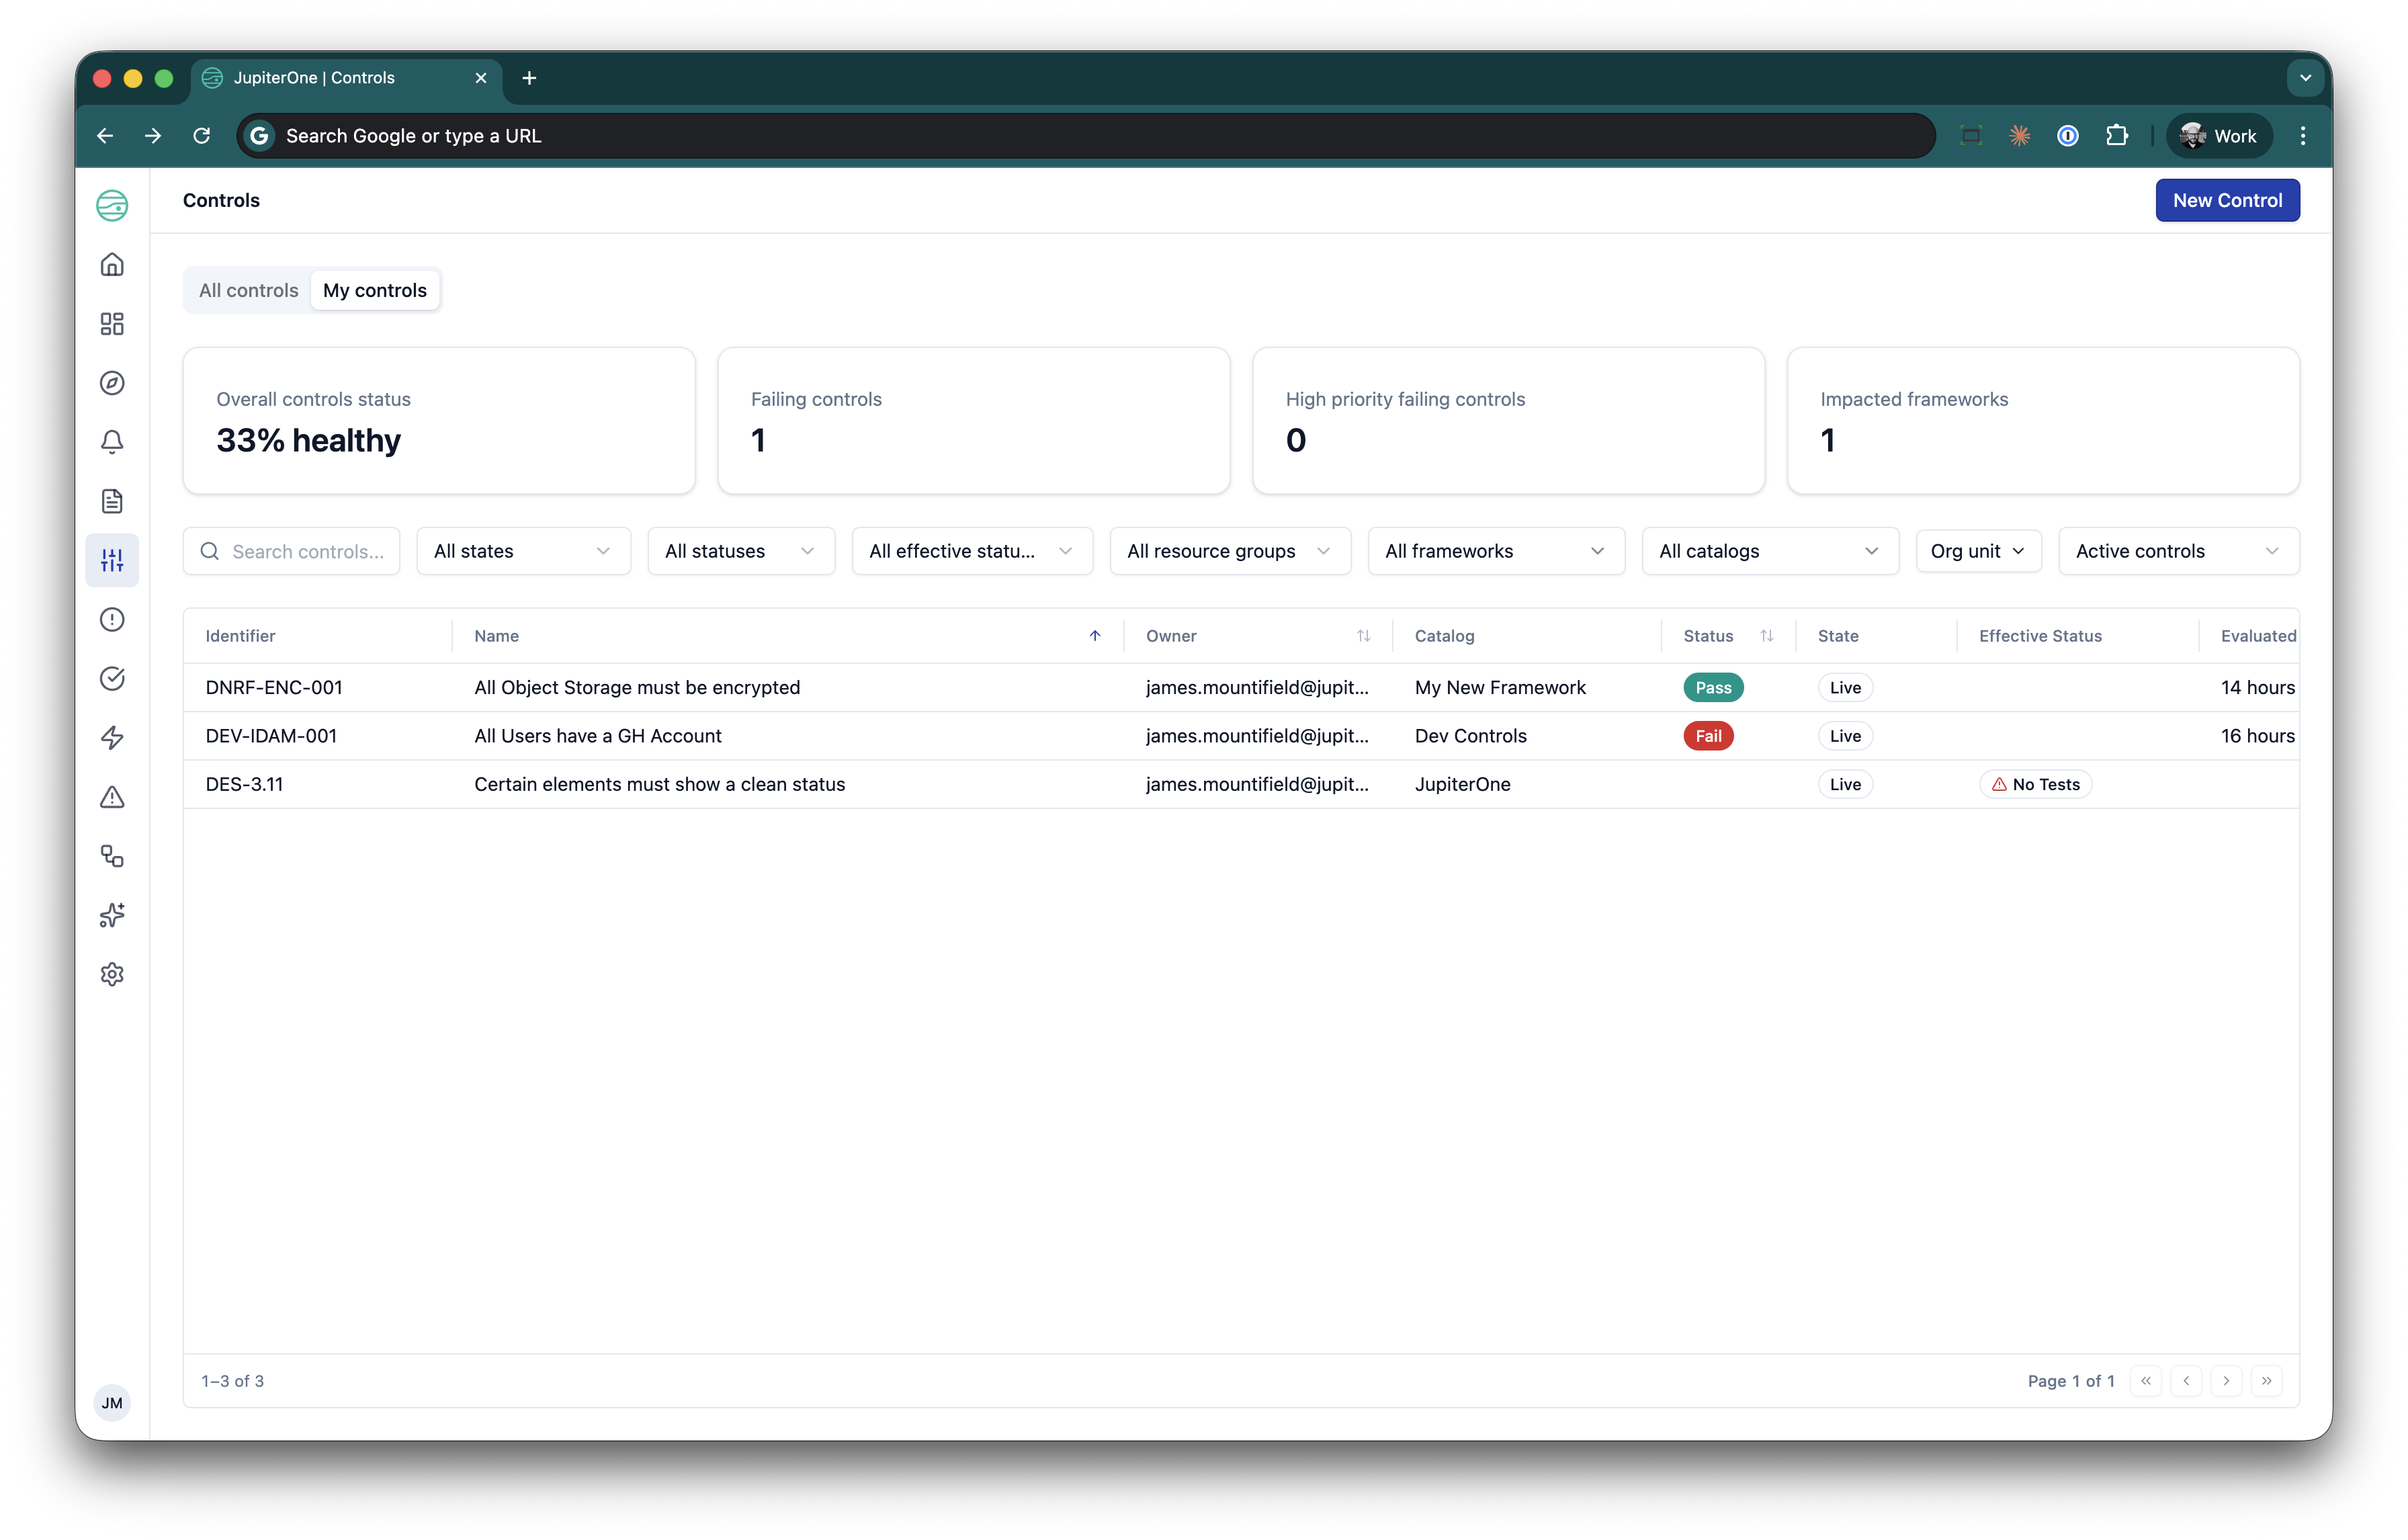This screenshot has width=2408, height=1540.
Task: Open the graph nodes icon in sidebar
Action: tap(112, 856)
